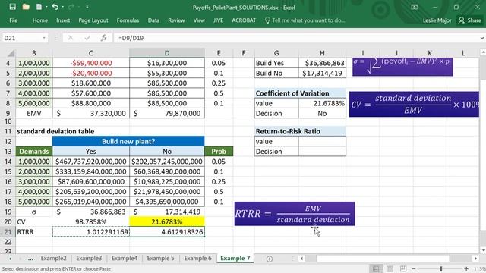Switch to Page Layout view icon

tap(390, 269)
